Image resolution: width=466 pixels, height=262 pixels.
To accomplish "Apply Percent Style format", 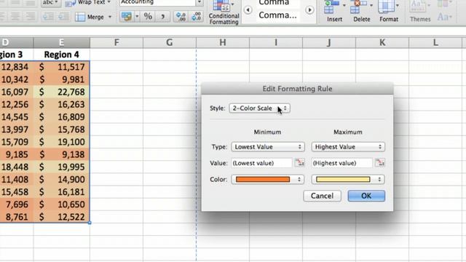I will point(148,17).
